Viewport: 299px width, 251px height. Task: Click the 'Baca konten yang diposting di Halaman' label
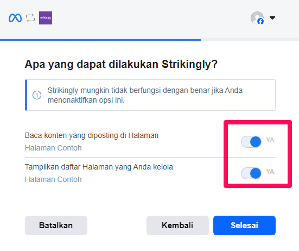[92, 135]
